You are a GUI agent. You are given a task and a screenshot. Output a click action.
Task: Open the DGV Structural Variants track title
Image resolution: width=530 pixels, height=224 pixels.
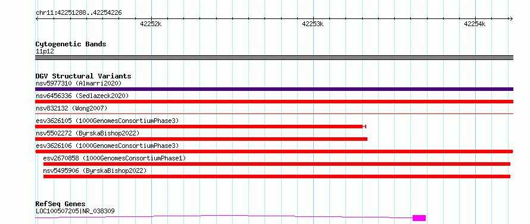[83, 76]
